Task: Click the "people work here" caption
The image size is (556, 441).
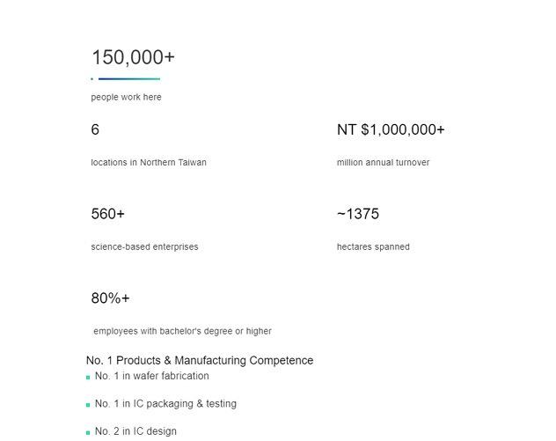Action: tap(126, 98)
